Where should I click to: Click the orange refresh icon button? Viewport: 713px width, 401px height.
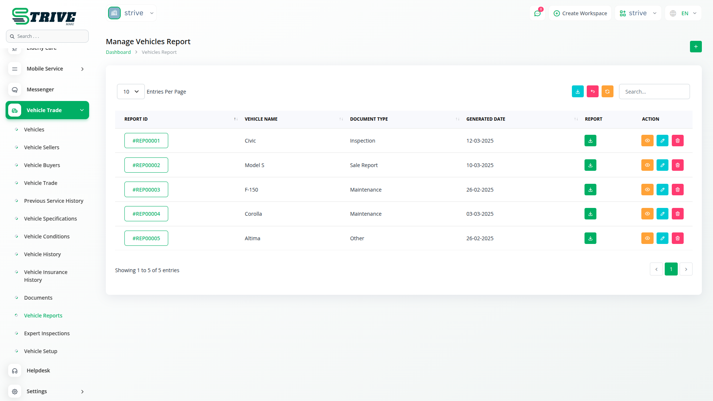point(607,92)
